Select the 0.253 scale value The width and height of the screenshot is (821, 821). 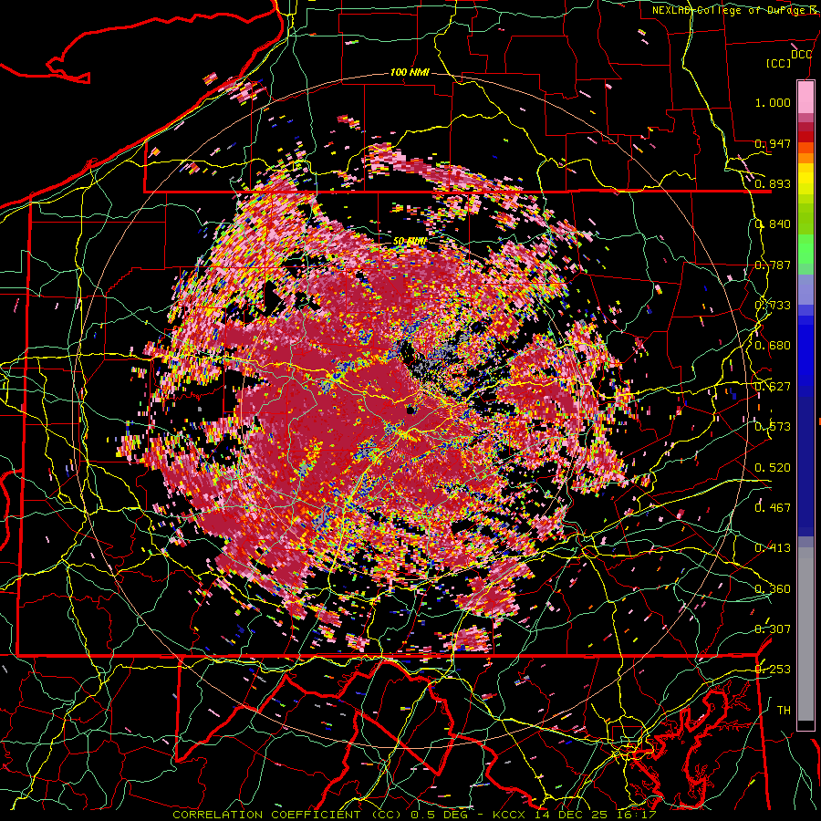pyautogui.click(x=773, y=670)
